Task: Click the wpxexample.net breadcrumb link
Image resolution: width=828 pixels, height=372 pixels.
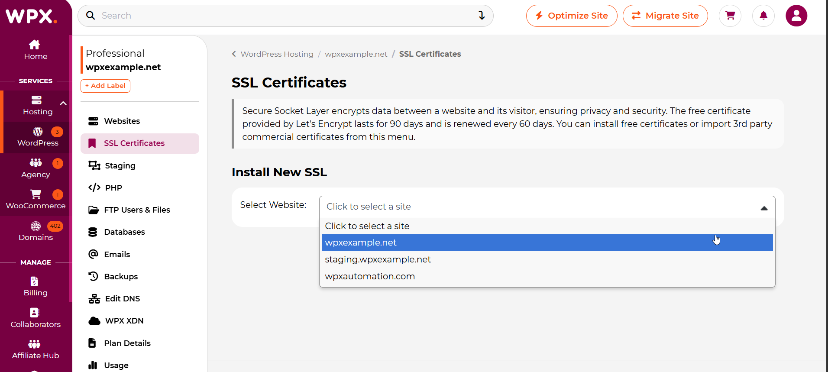Action: pyautogui.click(x=356, y=54)
